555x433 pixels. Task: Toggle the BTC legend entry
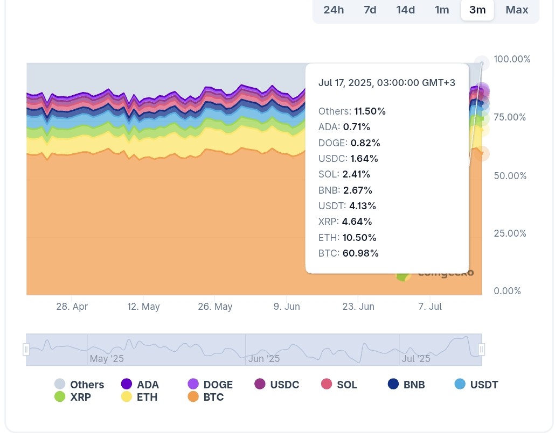coord(206,397)
